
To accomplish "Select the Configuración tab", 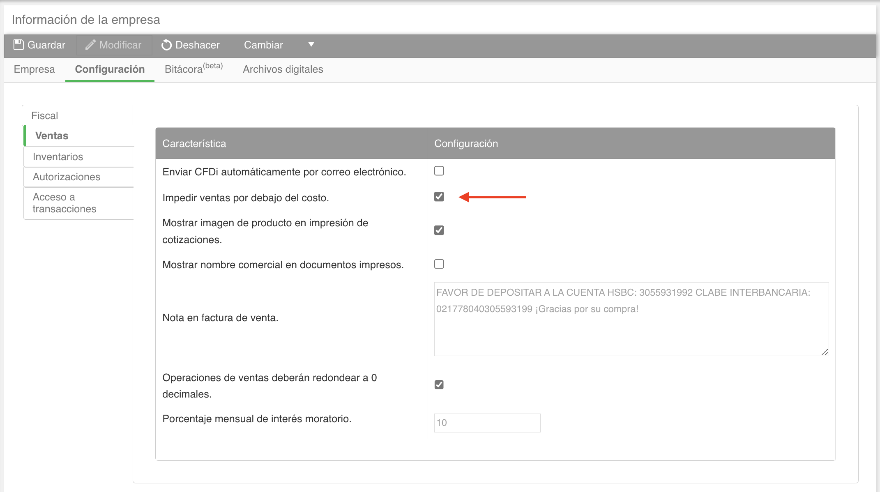I will (x=110, y=69).
